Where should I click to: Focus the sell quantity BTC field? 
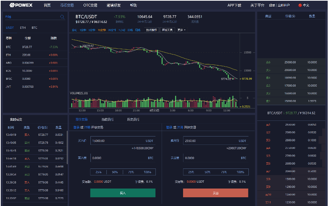pos(216,158)
